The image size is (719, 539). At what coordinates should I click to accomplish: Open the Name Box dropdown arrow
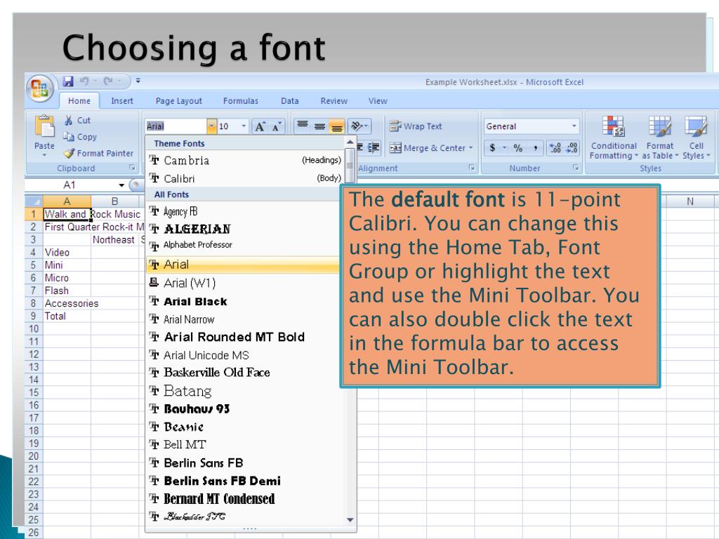point(121,185)
